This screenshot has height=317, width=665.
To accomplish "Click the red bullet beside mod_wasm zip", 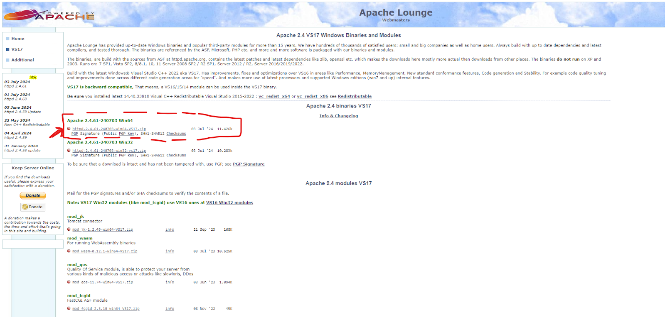I will 69,251.
